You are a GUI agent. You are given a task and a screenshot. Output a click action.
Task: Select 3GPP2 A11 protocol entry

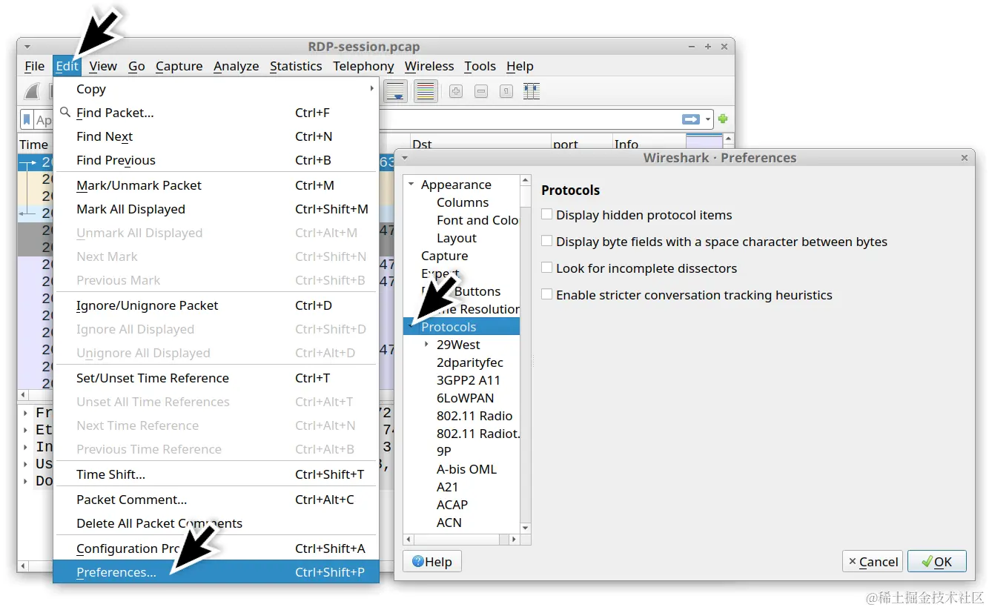coord(469,380)
